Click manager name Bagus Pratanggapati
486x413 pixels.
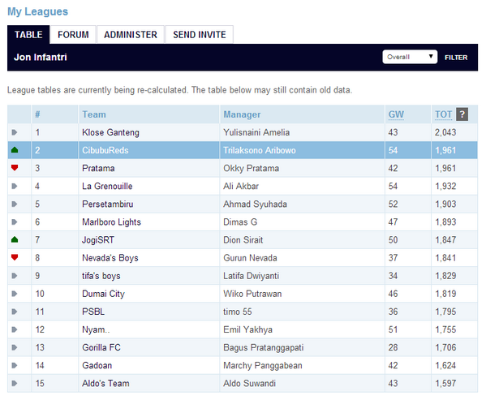click(x=264, y=347)
